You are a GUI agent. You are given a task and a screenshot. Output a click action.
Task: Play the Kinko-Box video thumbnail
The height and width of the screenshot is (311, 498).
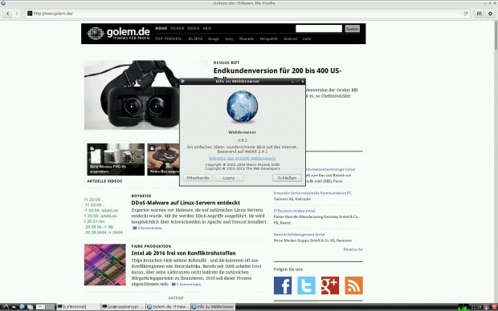coord(163,160)
